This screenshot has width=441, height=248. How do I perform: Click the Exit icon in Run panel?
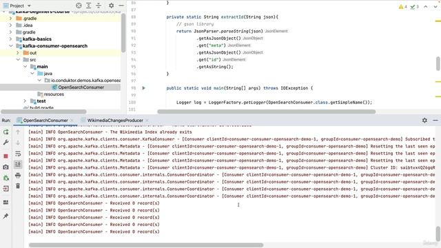[x=6, y=189]
